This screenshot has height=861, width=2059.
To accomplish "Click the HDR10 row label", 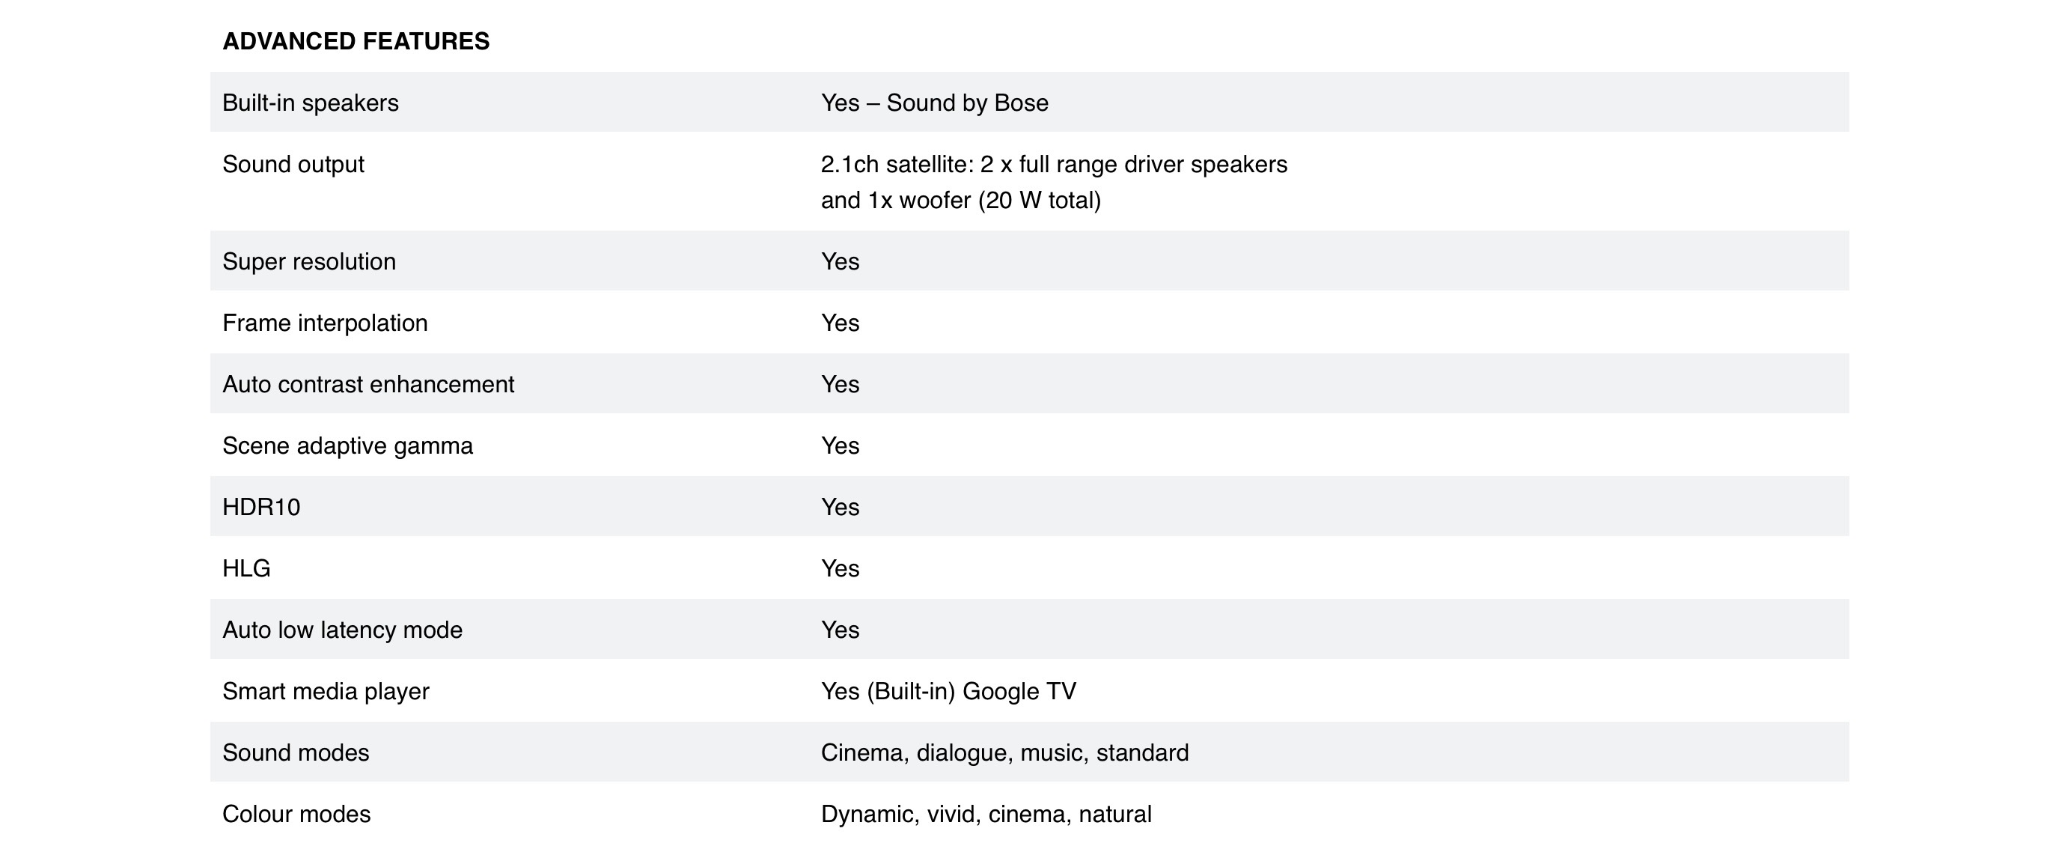I will pos(260,508).
